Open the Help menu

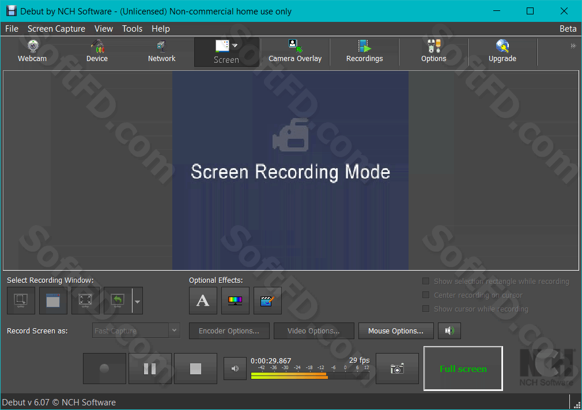pos(161,29)
